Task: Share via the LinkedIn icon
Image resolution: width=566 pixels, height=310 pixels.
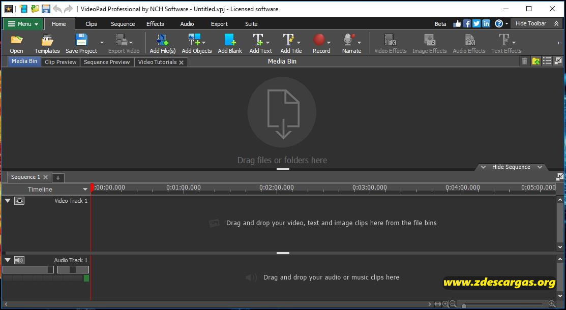Action: [486, 24]
